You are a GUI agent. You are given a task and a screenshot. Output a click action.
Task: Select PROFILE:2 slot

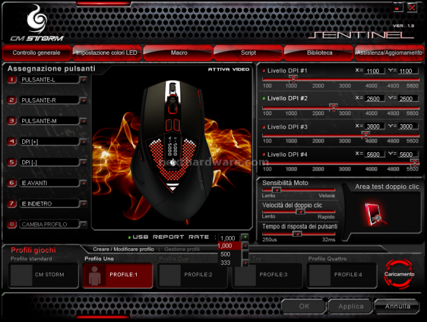tap(192, 275)
